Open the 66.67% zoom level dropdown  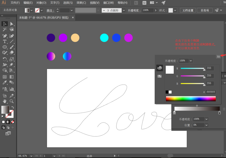tap(31, 156)
